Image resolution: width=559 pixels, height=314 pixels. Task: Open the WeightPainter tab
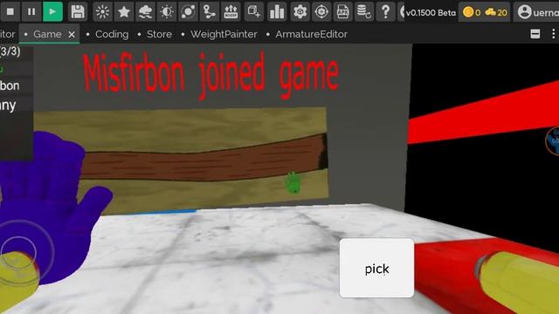pos(224,34)
